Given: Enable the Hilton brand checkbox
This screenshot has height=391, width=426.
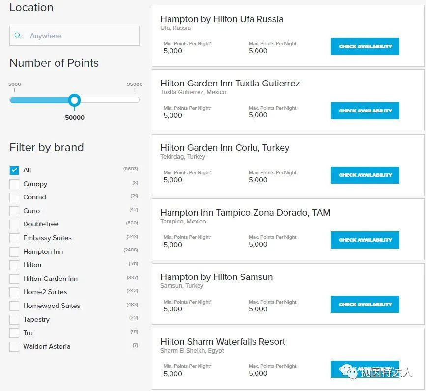Looking at the screenshot, I should pyautogui.click(x=14, y=265).
